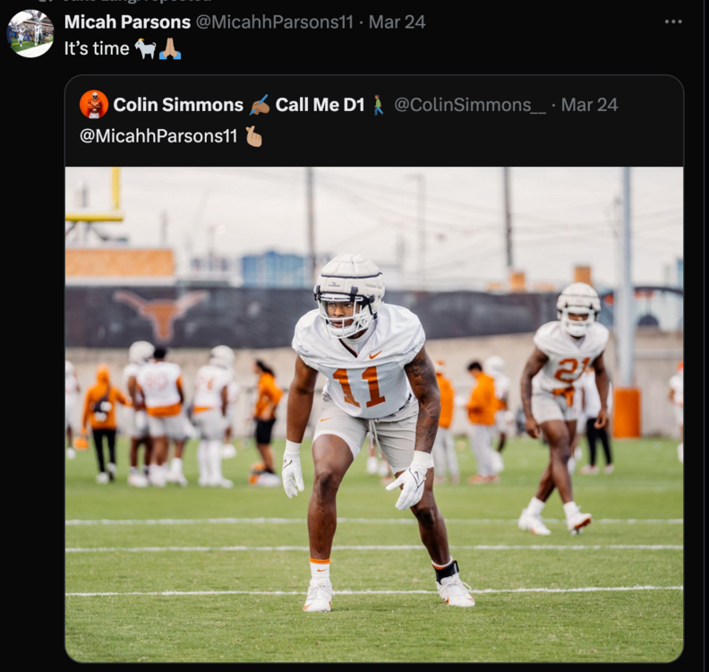This screenshot has height=672, width=709.
Task: Click Colin Simmons' avatar in quoted post
Action: click(x=94, y=105)
